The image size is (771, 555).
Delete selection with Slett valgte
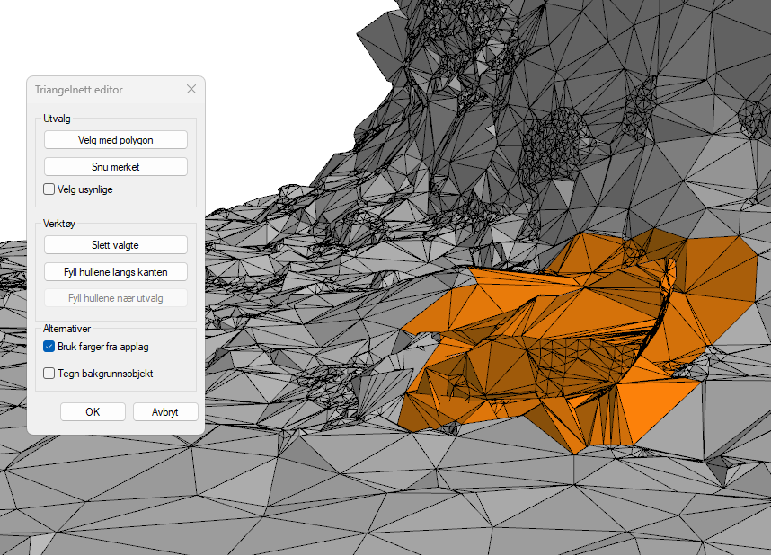pyautogui.click(x=116, y=245)
